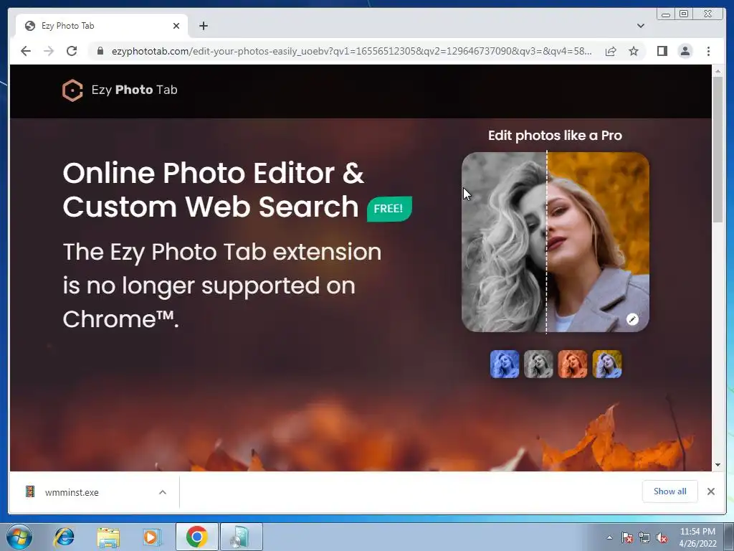Launch Internet Explorer from taskbar
This screenshot has height=551, width=734.
click(x=64, y=537)
